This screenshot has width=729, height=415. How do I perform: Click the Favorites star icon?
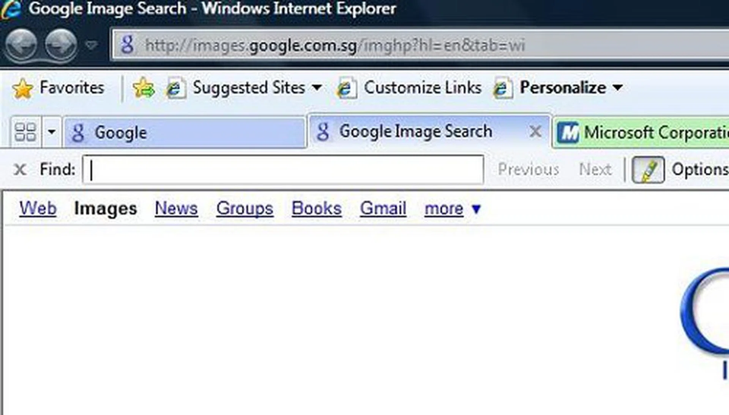(x=22, y=89)
